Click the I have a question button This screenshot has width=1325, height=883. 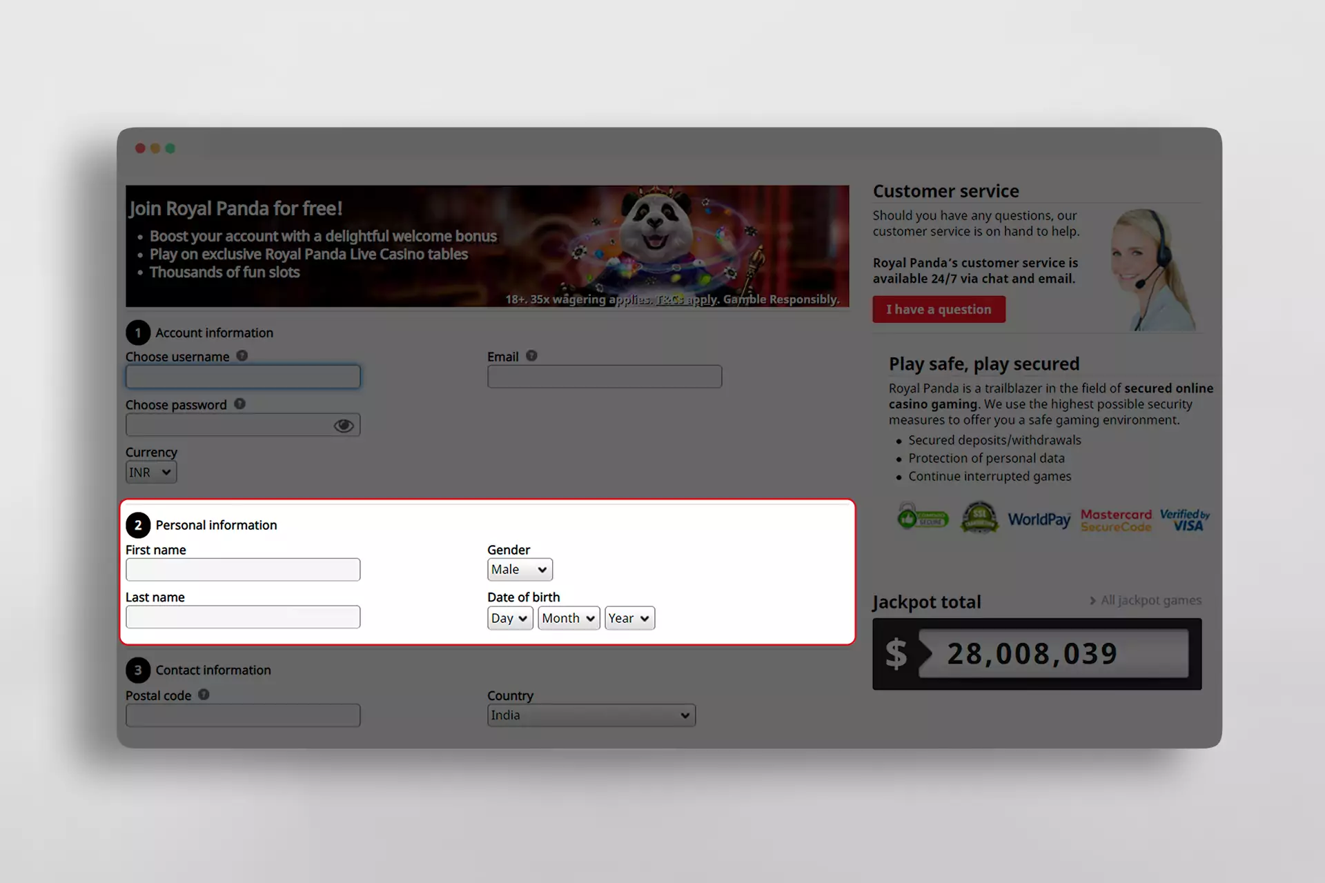point(939,308)
